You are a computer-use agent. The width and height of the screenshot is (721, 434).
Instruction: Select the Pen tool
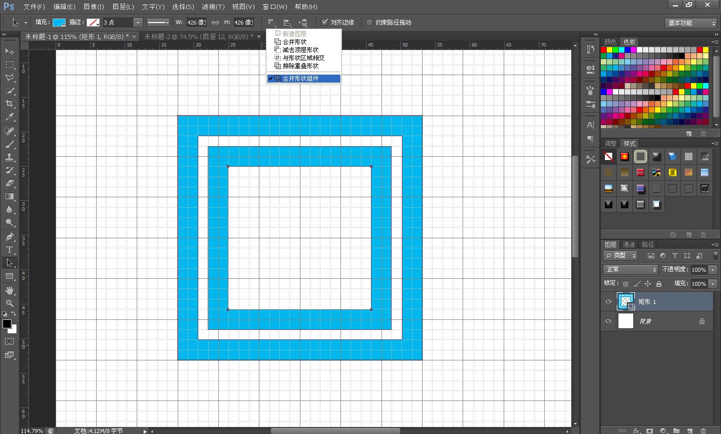pyautogui.click(x=10, y=237)
